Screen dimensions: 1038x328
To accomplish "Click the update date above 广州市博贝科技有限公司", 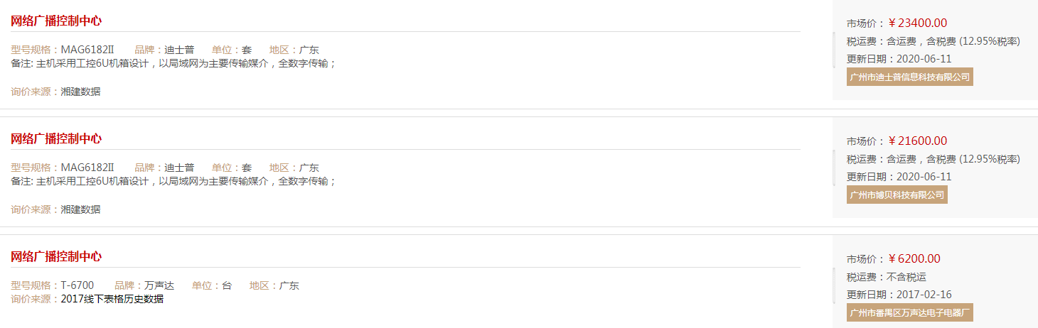I will pyautogui.click(x=924, y=177).
